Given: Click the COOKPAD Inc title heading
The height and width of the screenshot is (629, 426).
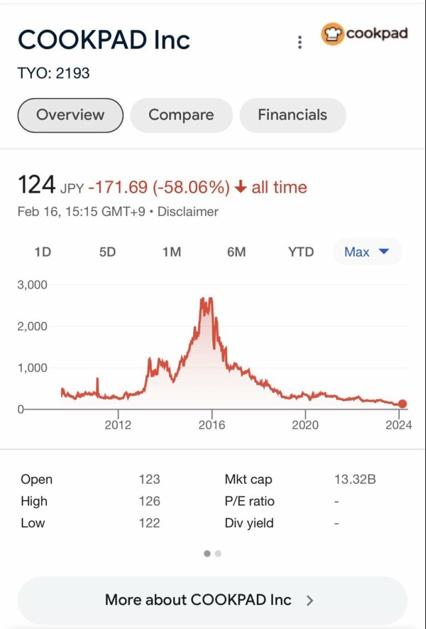Looking at the screenshot, I should 104,41.
